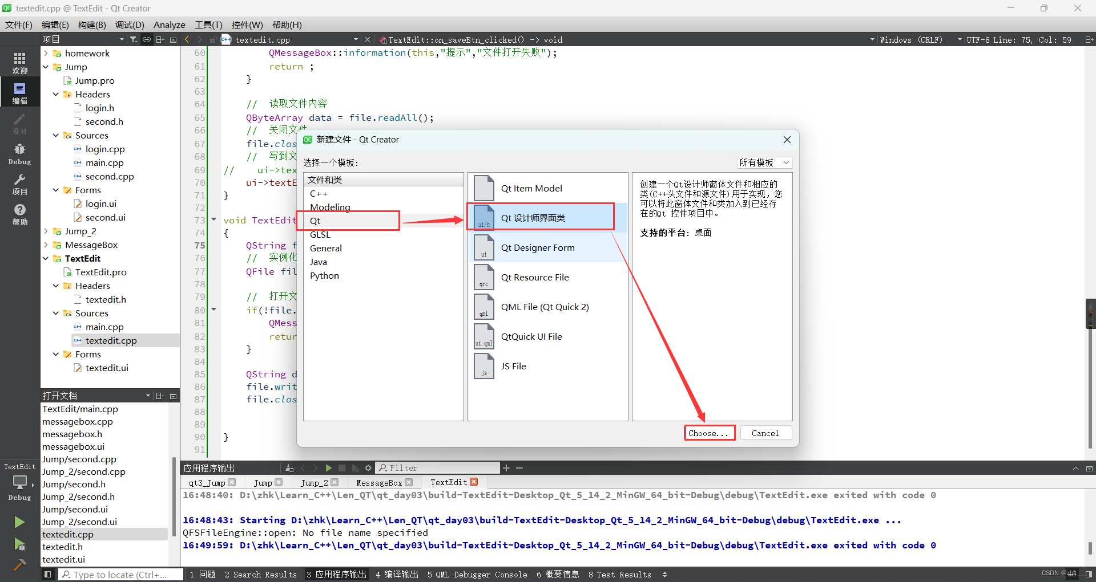Open the textedit.cpp document dropdown
Image resolution: width=1096 pixels, height=582 pixels.
[356, 39]
